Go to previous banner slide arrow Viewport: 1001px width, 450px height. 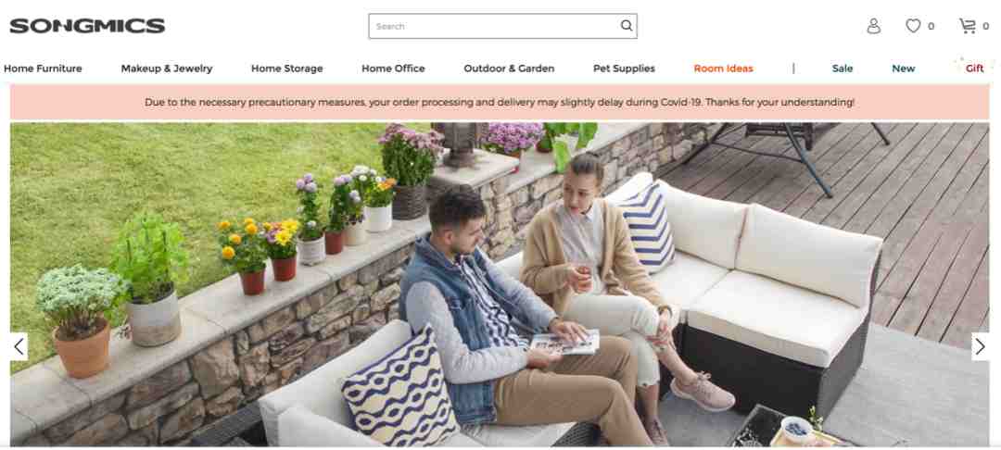click(19, 346)
